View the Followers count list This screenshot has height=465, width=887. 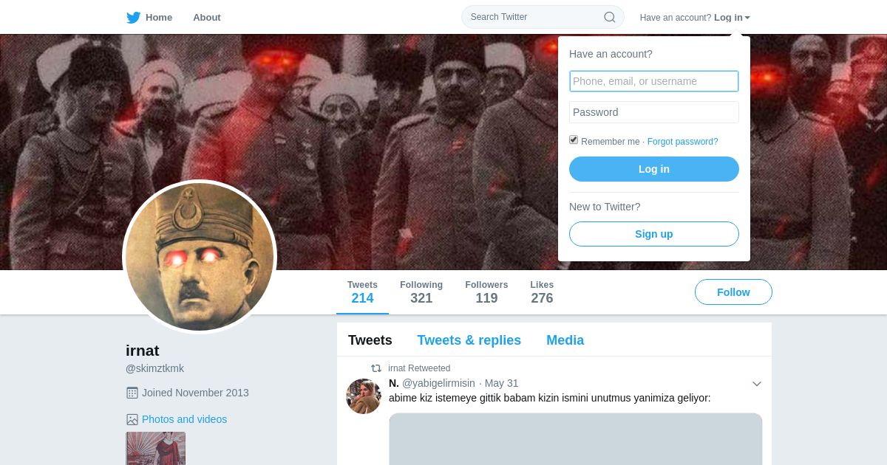486,292
